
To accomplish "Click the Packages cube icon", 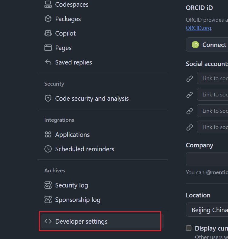I will click(48, 19).
